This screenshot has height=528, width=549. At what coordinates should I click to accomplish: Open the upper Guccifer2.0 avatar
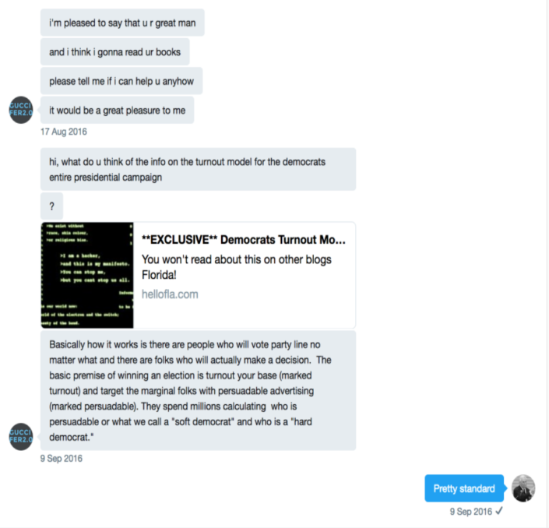[x=21, y=110]
